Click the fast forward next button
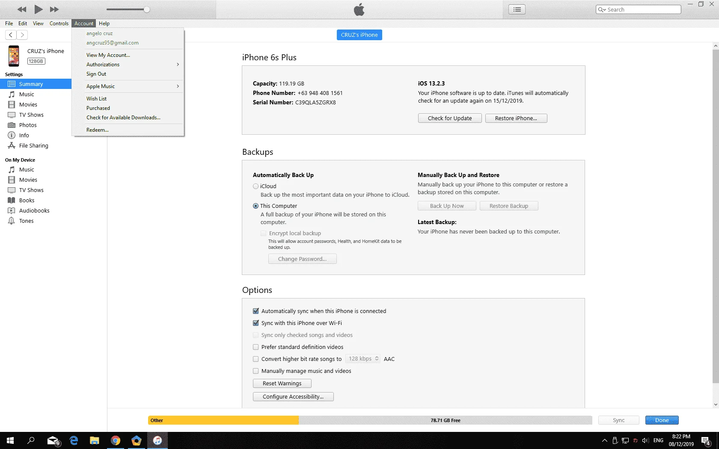Screen dimensions: 719x449 tap(54, 9)
